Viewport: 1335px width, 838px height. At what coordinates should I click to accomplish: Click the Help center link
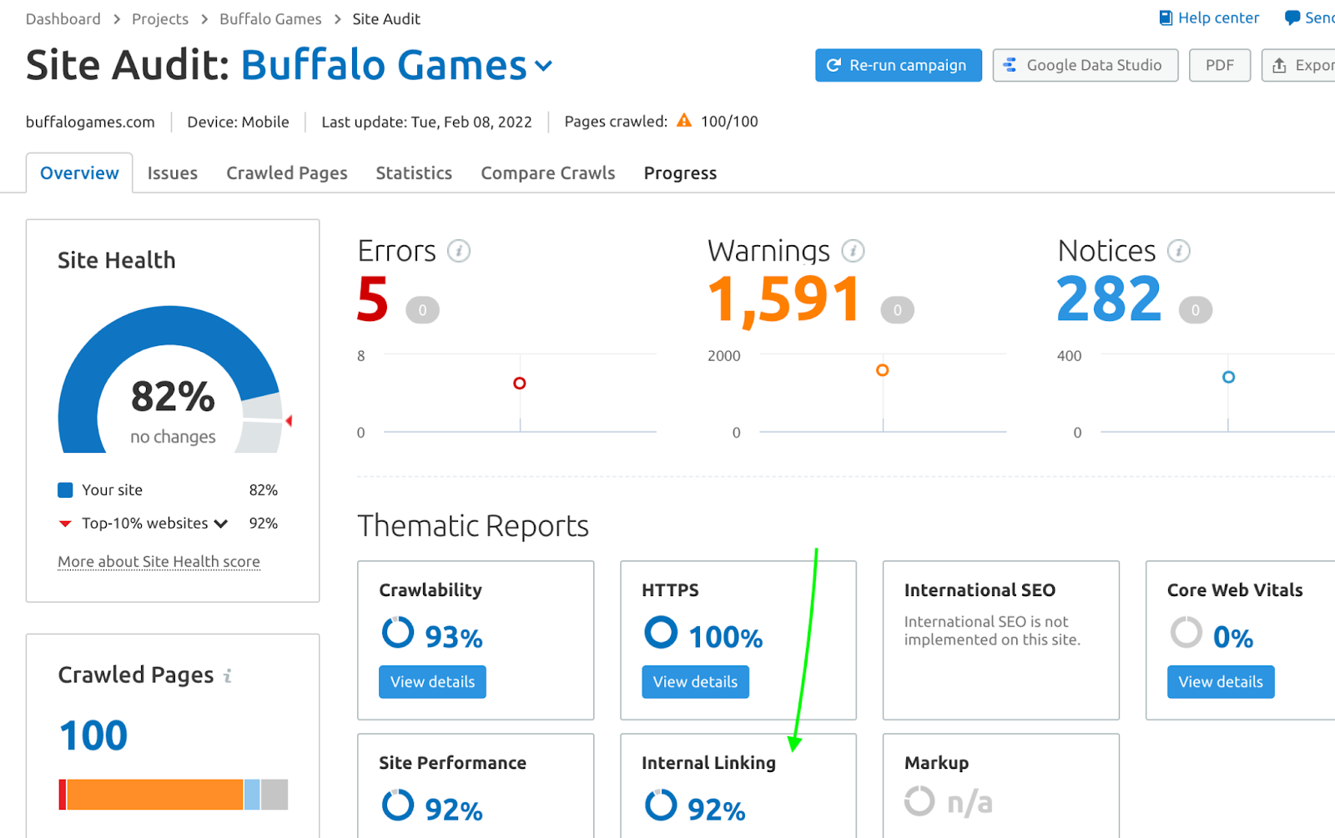1218,18
